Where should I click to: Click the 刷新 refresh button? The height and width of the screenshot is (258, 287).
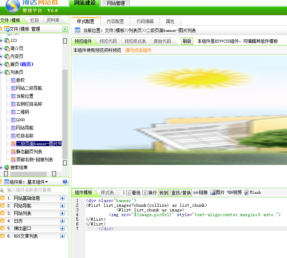pos(187,41)
